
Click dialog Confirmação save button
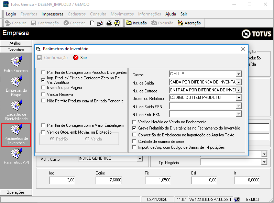(52, 58)
